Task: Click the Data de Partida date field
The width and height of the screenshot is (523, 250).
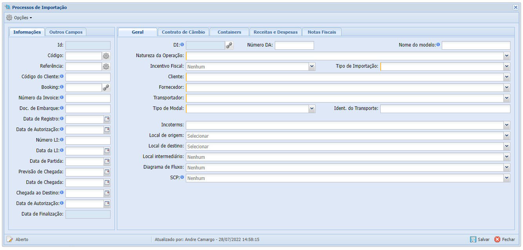Action: (84, 162)
